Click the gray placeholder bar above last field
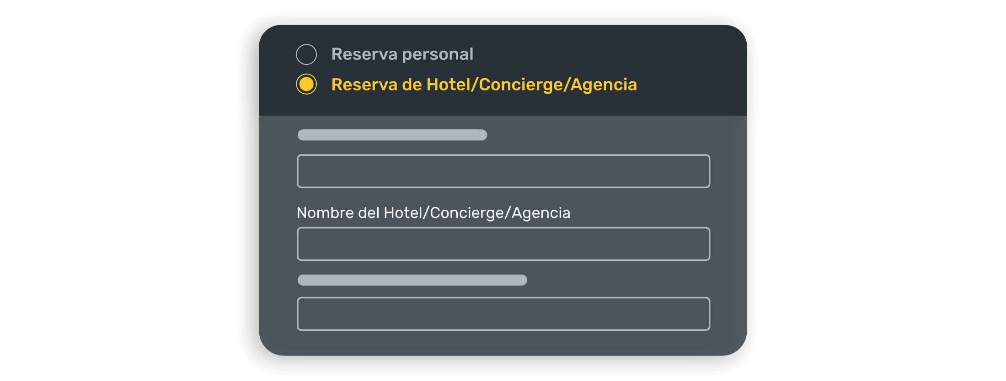The height and width of the screenshot is (381, 1006). 412,280
